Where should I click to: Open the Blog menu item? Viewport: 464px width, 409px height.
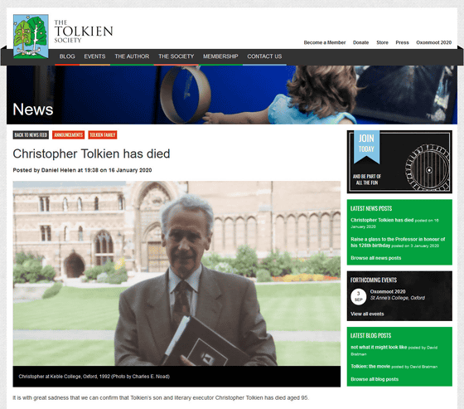tap(67, 56)
